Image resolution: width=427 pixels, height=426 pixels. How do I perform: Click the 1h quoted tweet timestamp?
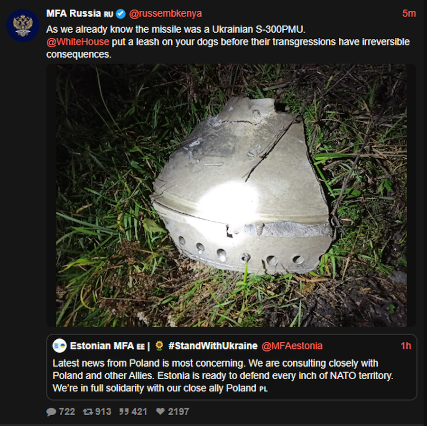point(406,346)
